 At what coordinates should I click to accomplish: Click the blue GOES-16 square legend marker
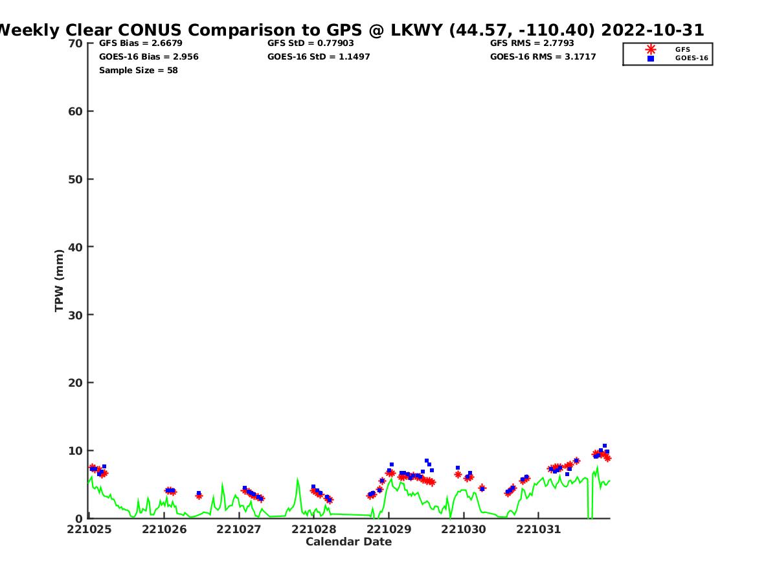tap(650, 58)
